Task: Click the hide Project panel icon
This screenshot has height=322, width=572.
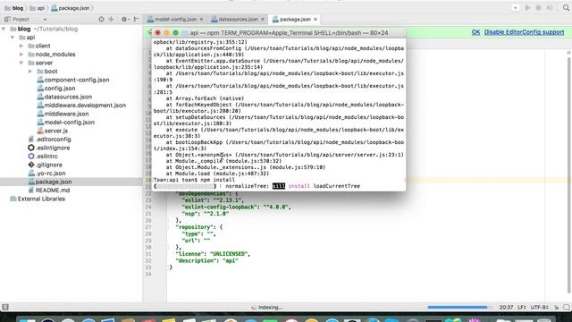Action: (x=136, y=19)
